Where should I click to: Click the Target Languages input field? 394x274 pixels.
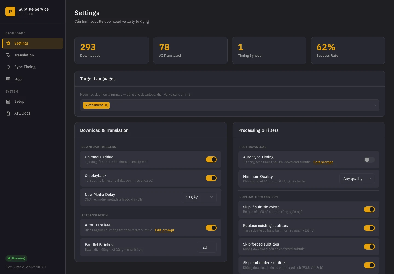(230, 105)
